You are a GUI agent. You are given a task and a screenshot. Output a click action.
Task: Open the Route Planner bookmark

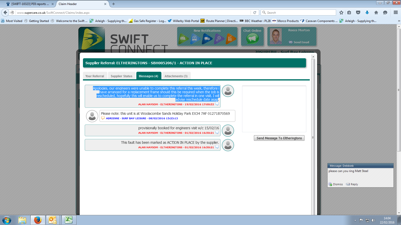click(x=219, y=21)
